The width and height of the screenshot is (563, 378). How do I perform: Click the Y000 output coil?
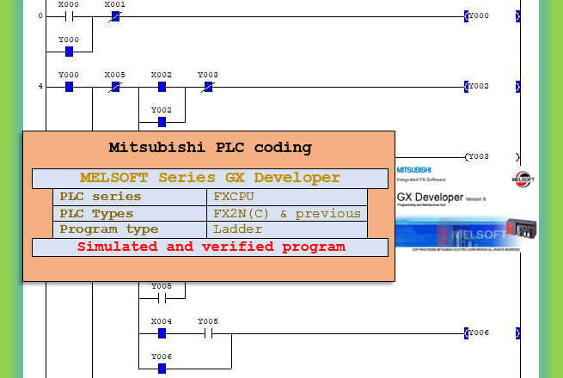pos(492,16)
